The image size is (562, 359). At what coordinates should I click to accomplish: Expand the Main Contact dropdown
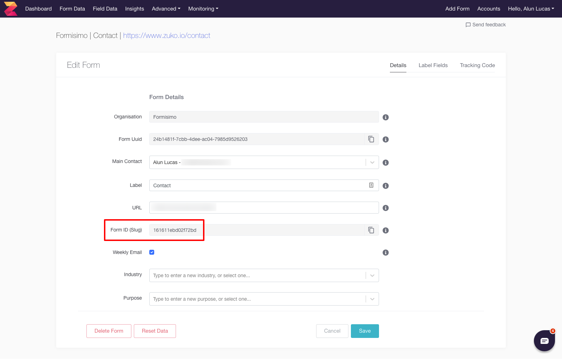[x=372, y=162]
